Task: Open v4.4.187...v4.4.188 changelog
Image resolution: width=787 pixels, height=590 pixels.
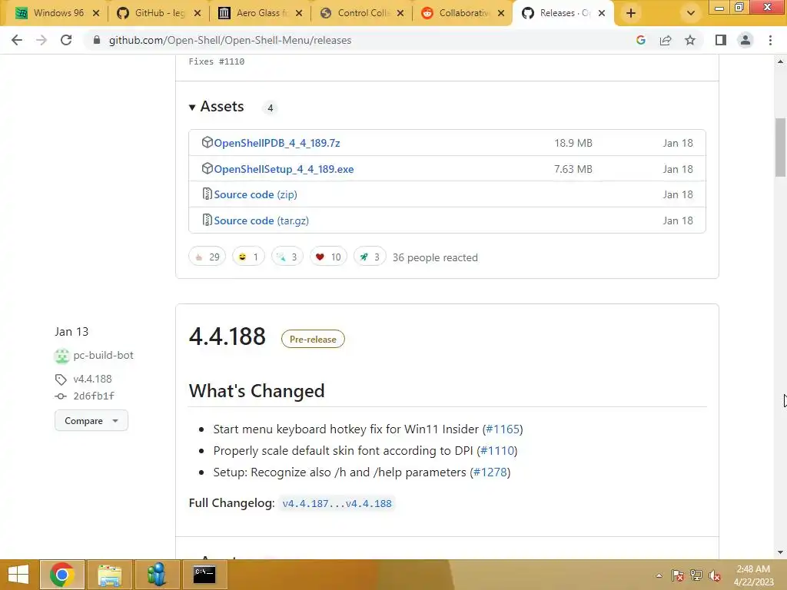Action: (x=337, y=503)
